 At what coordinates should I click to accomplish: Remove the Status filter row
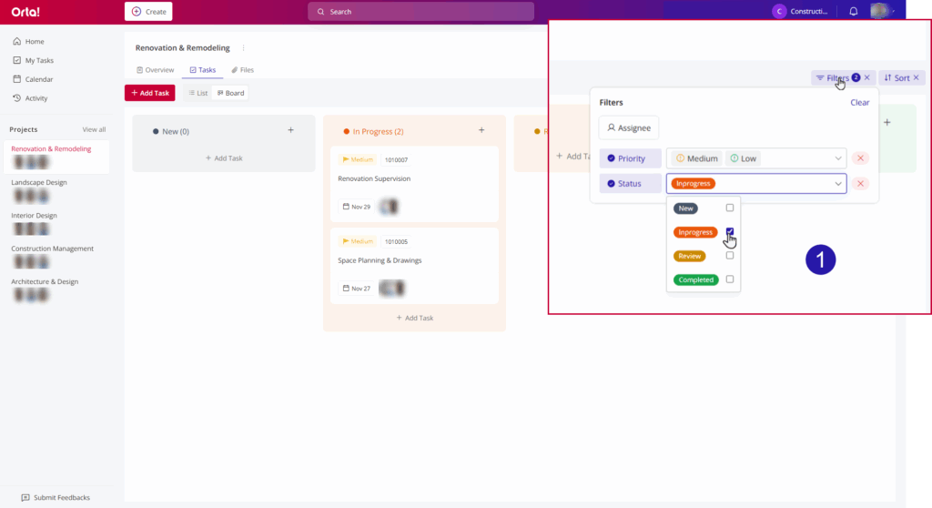860,184
